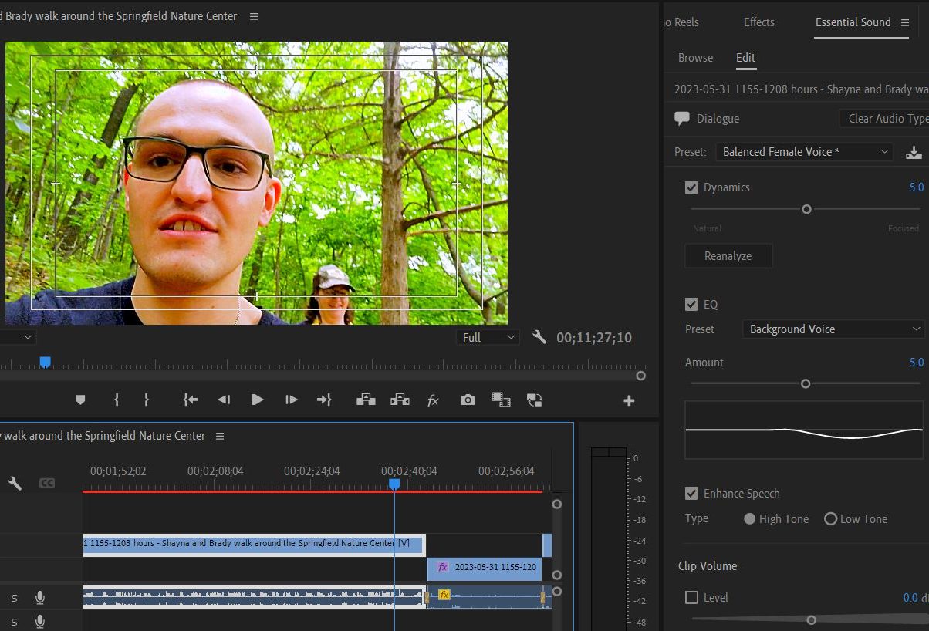Click the EQ Amount slider handle

click(806, 383)
